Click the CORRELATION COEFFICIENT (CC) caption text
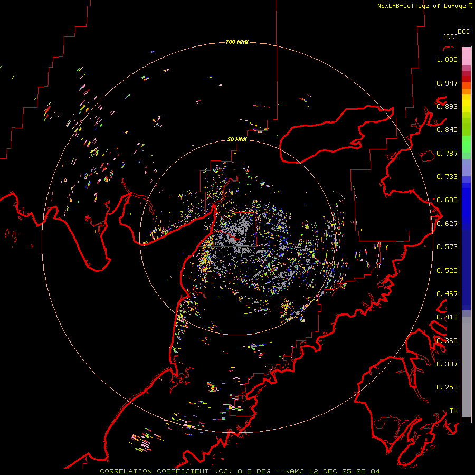The image size is (475, 475). pos(166,471)
